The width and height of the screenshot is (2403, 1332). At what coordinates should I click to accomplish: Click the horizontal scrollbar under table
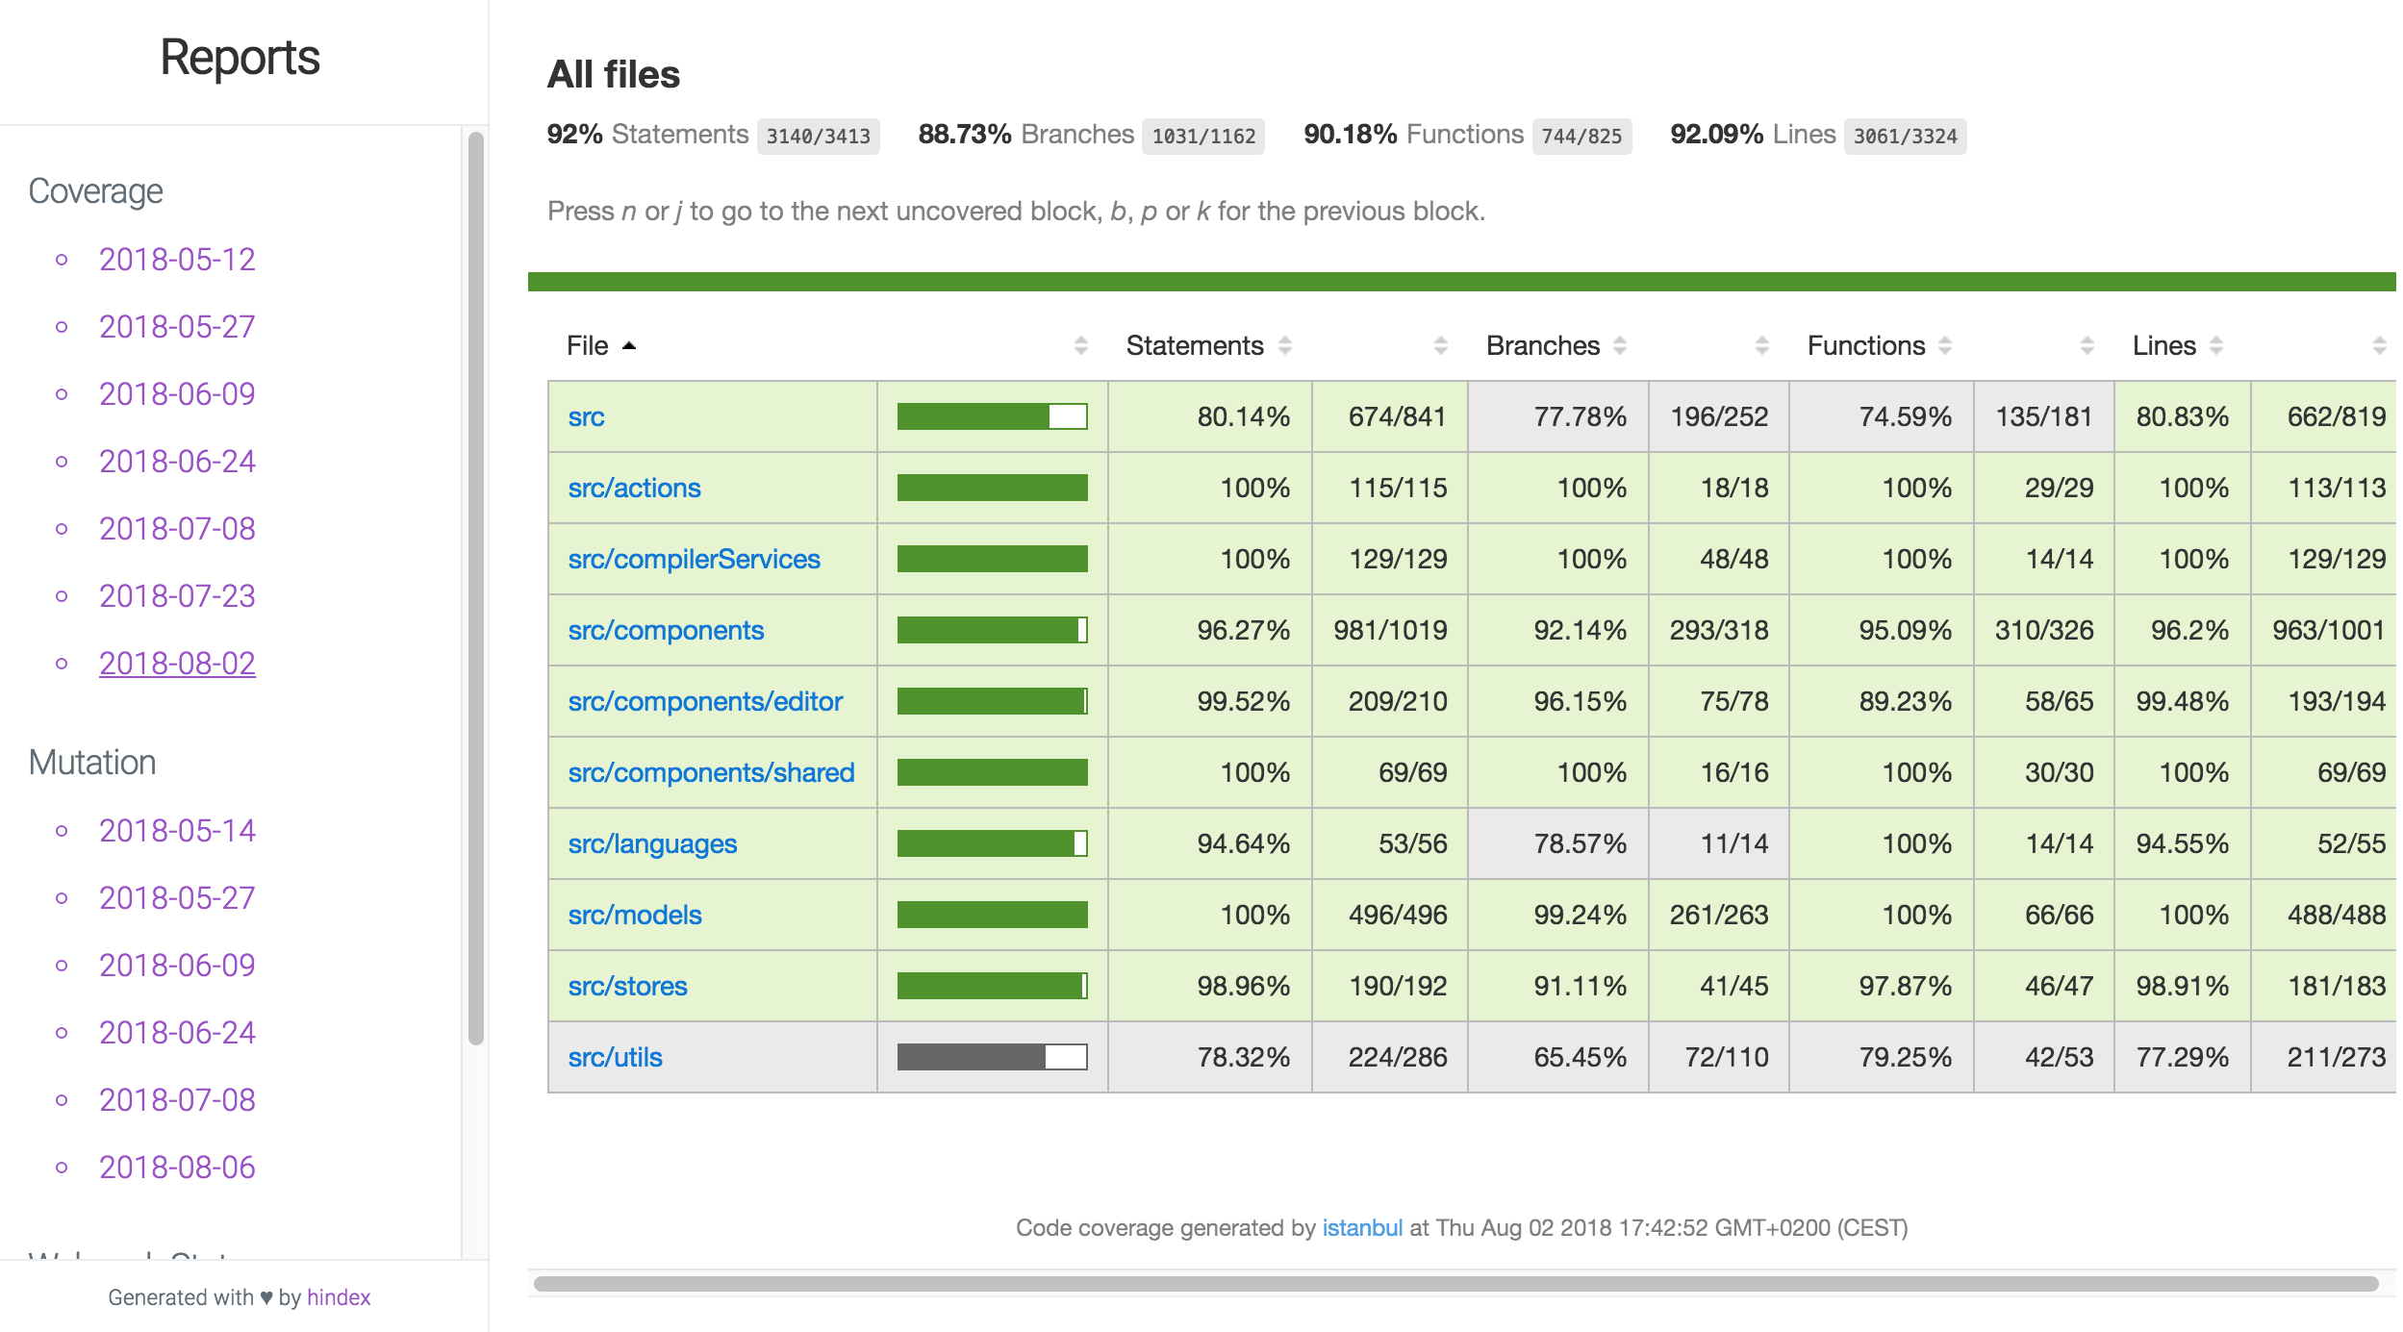point(1454,1284)
